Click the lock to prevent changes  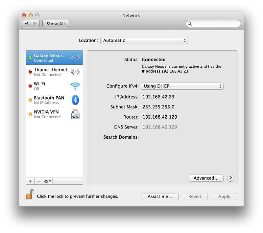pos(30,195)
